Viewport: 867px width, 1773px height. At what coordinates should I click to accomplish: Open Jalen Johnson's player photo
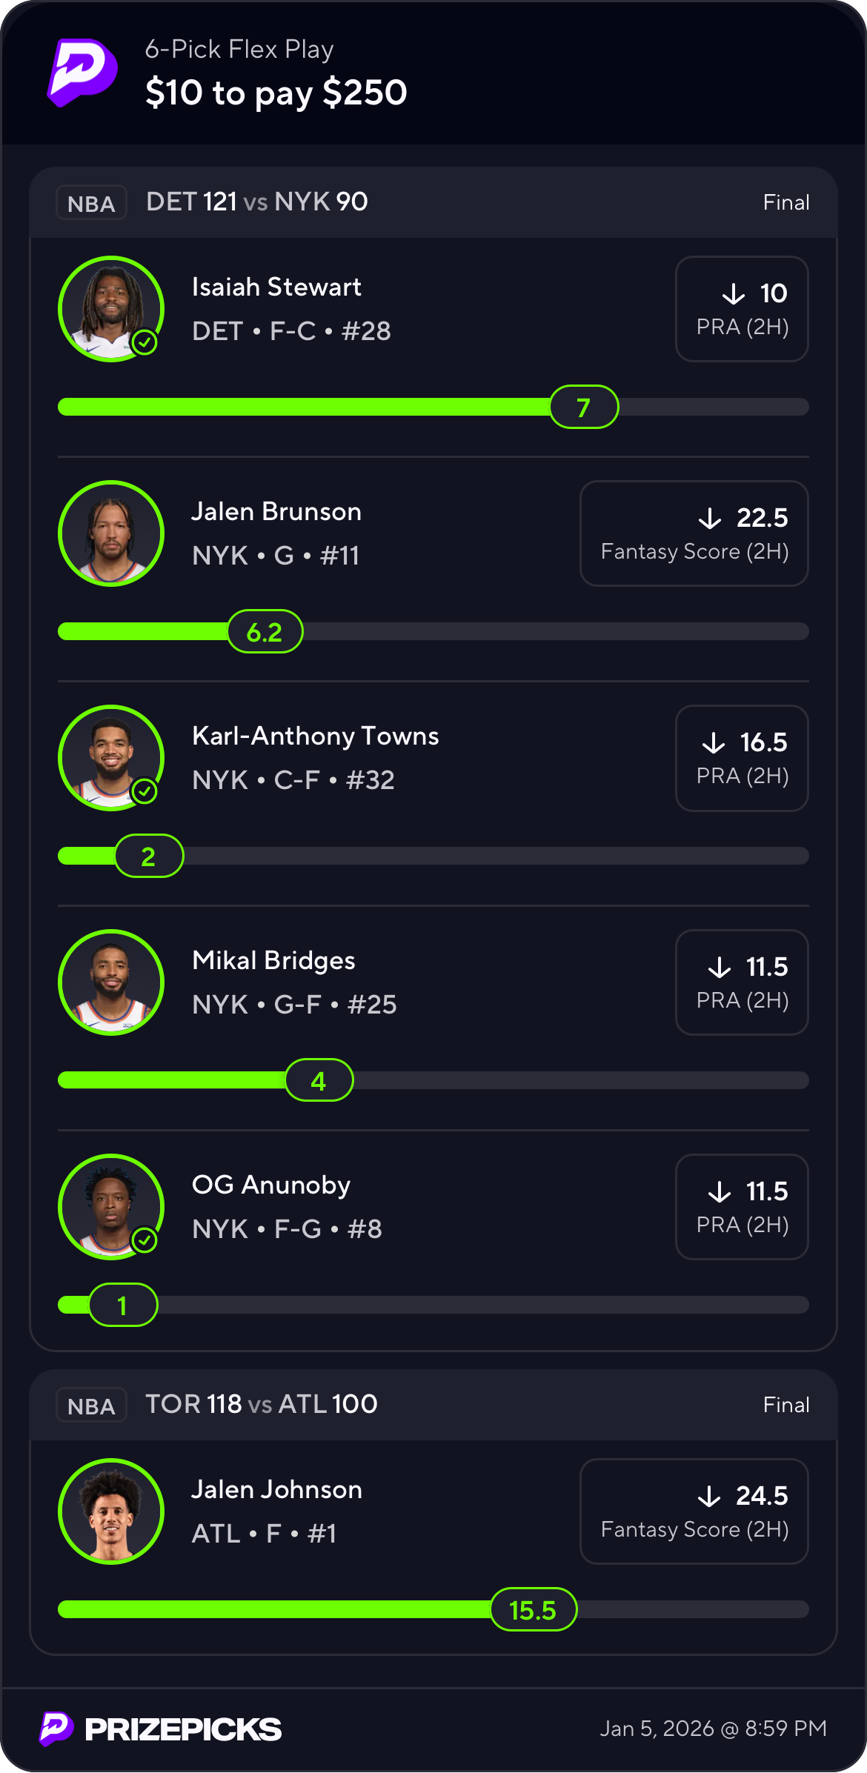coord(111,1511)
